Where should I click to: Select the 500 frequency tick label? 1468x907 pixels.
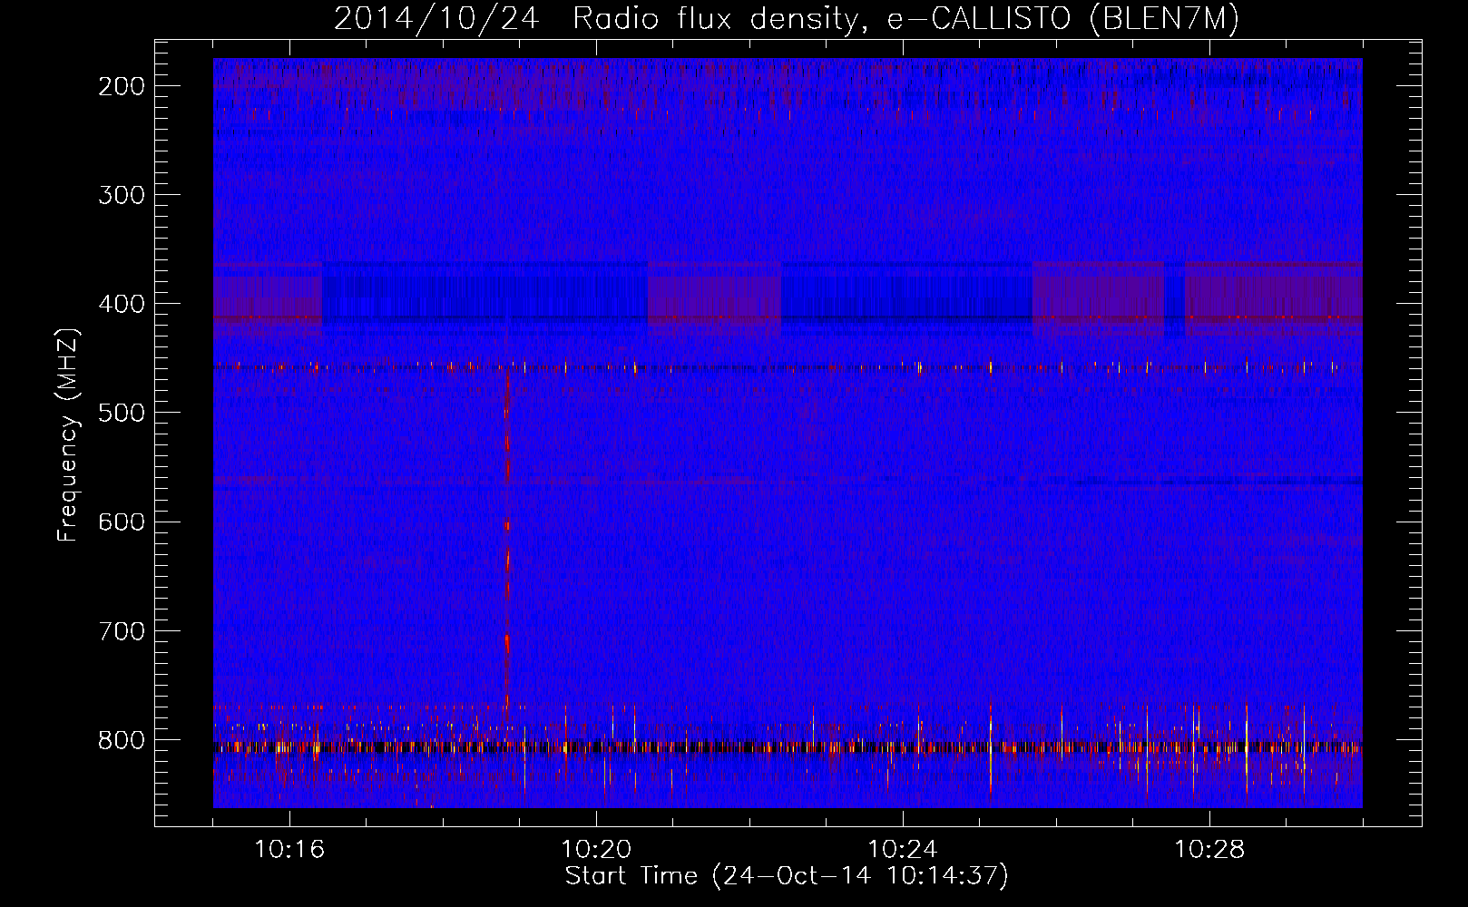point(121,413)
